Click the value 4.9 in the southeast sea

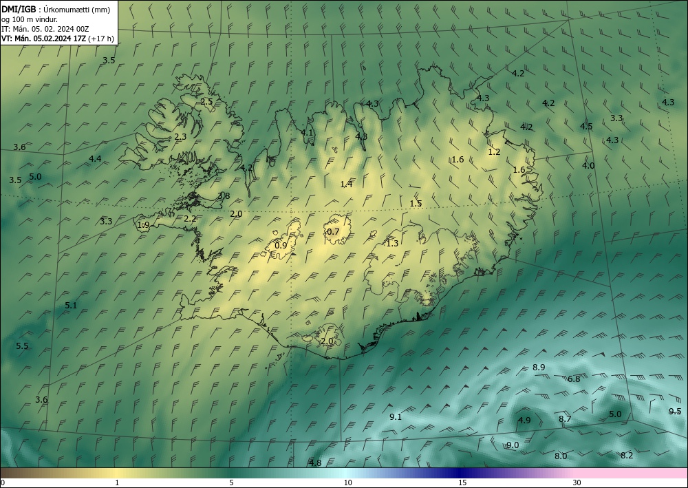point(524,420)
